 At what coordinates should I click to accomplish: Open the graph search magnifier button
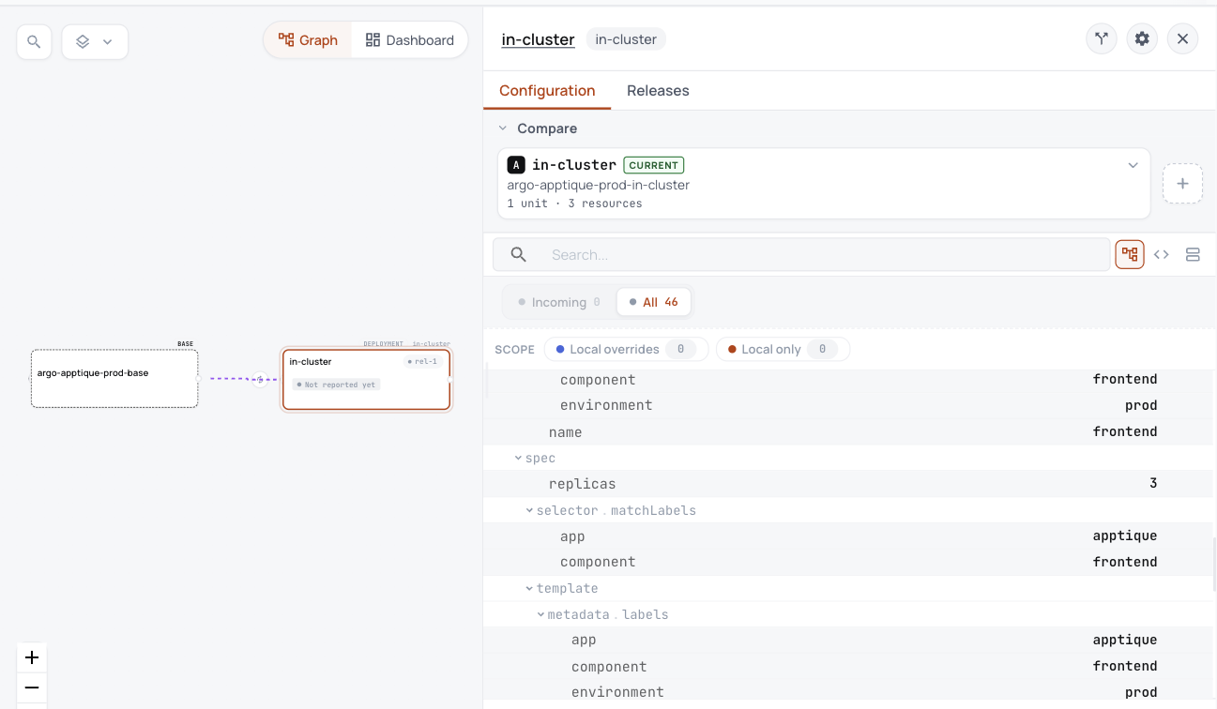[34, 41]
